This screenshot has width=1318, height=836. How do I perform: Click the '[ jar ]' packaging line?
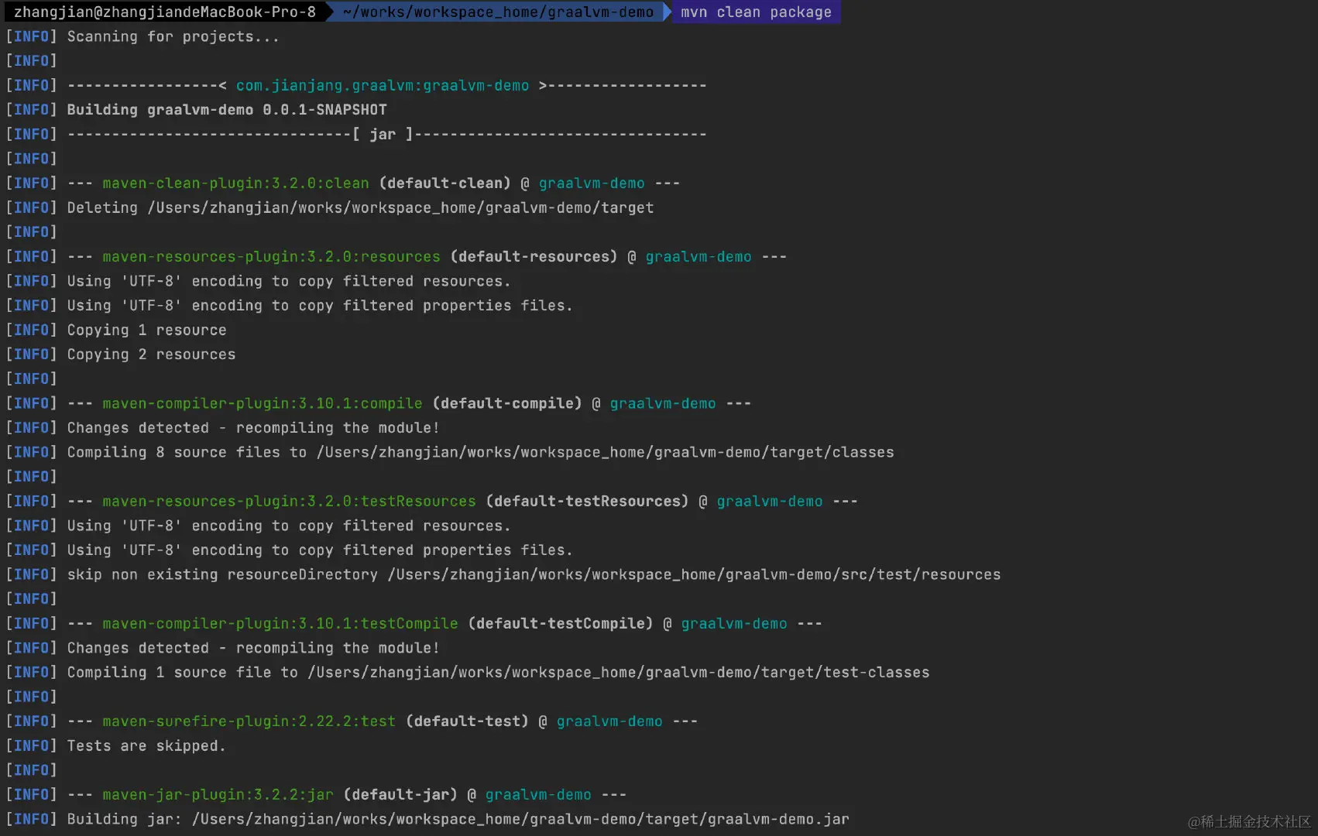(387, 134)
